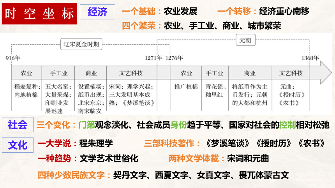The image size is (335, 188).
Task: Click the green 控制 word
Action: pyautogui.click(x=287, y=125)
